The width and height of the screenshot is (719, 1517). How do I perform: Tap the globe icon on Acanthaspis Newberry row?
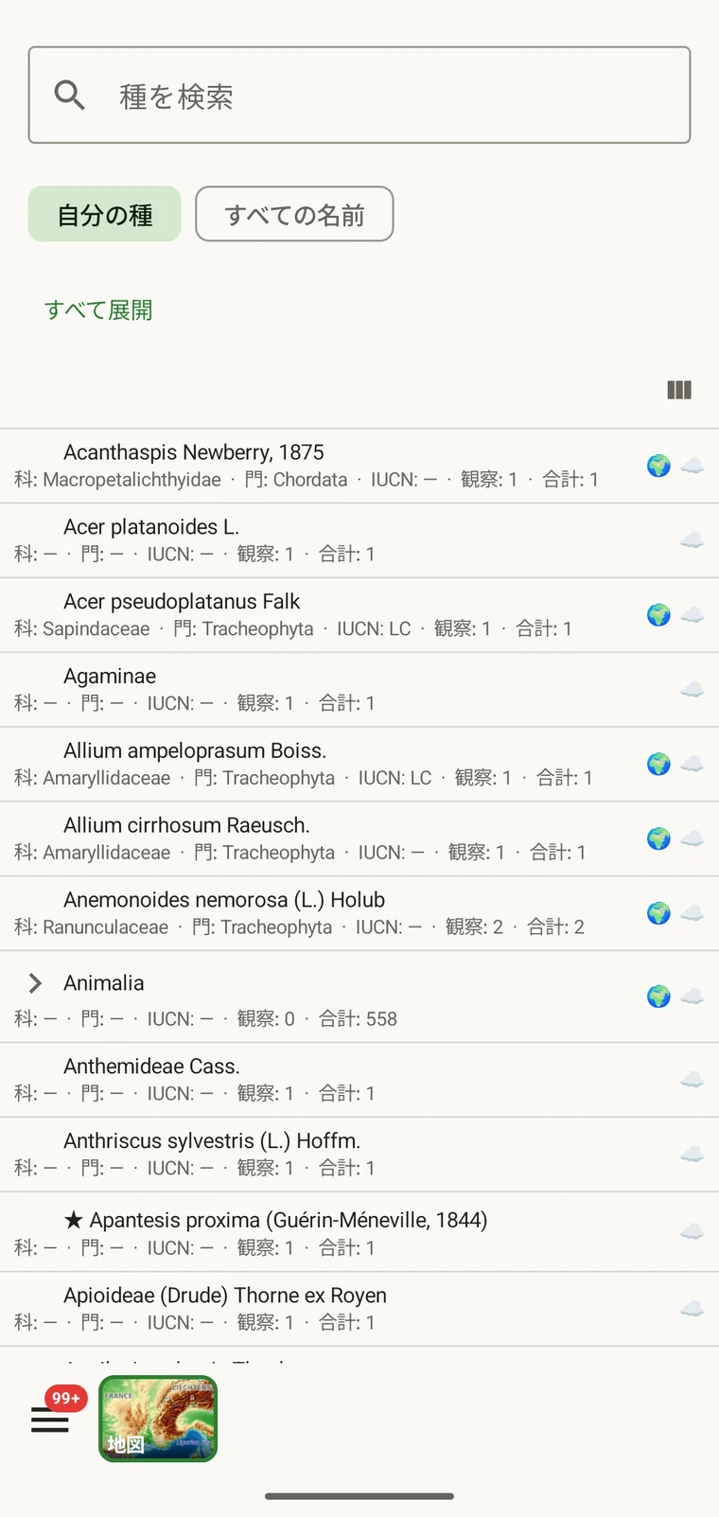pos(659,466)
